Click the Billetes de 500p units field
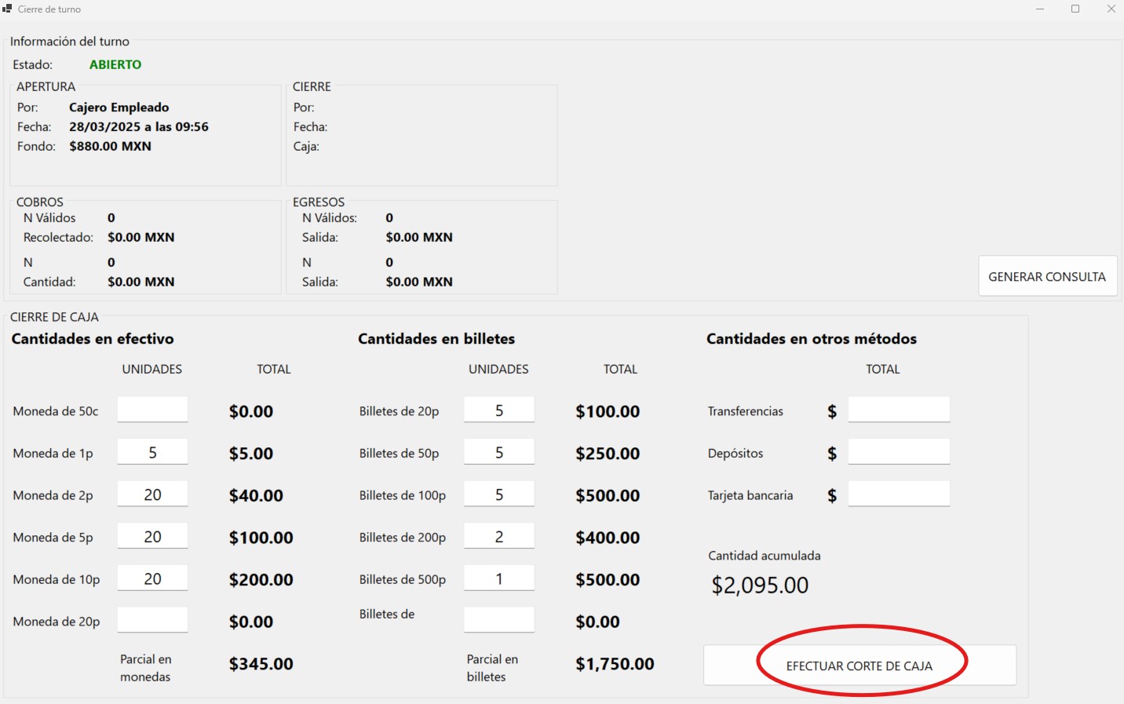1124x704 pixels. 498,578
